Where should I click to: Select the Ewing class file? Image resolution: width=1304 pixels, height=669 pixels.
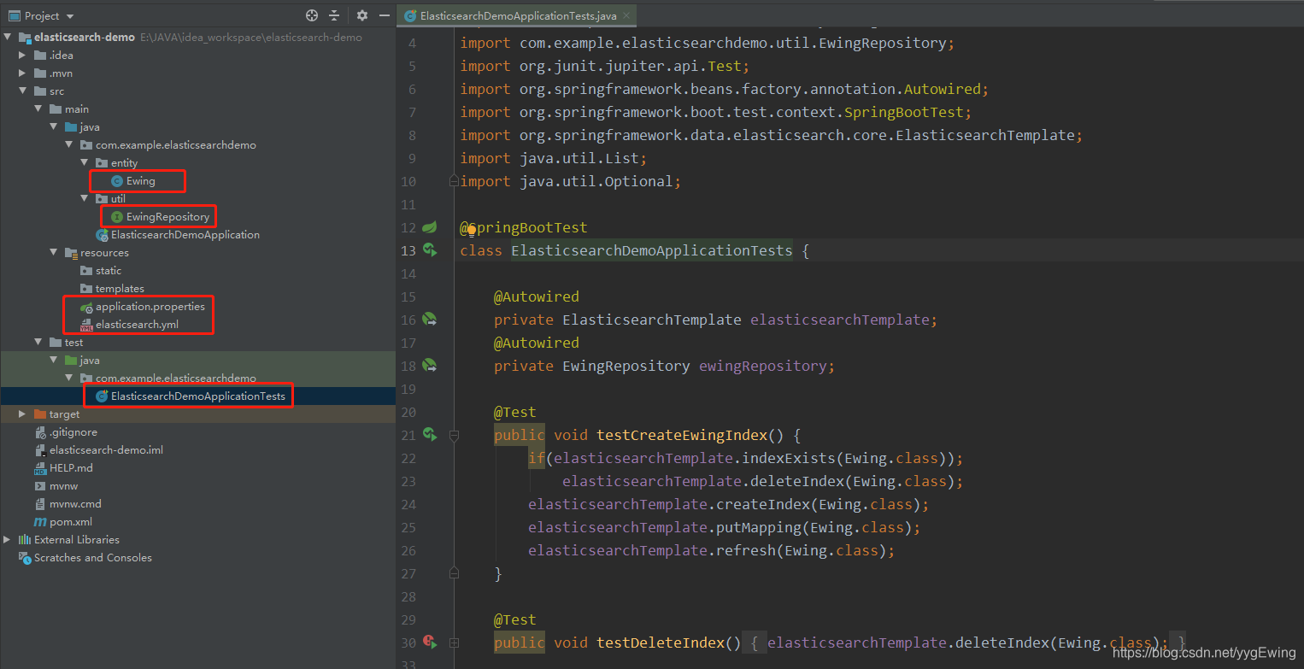point(140,181)
